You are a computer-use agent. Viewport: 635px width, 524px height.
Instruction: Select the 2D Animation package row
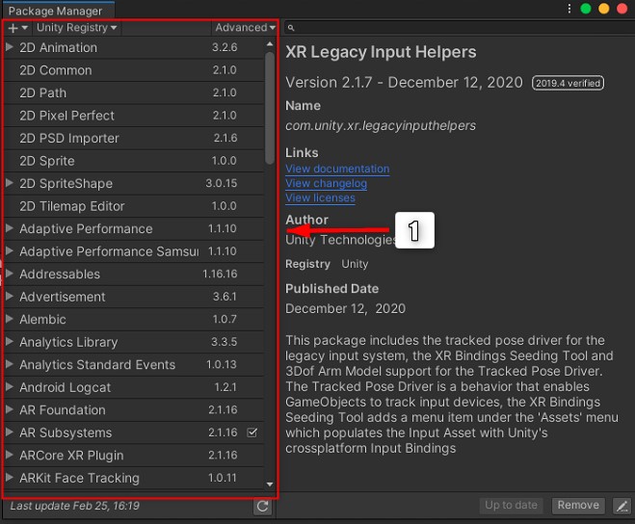(134, 48)
